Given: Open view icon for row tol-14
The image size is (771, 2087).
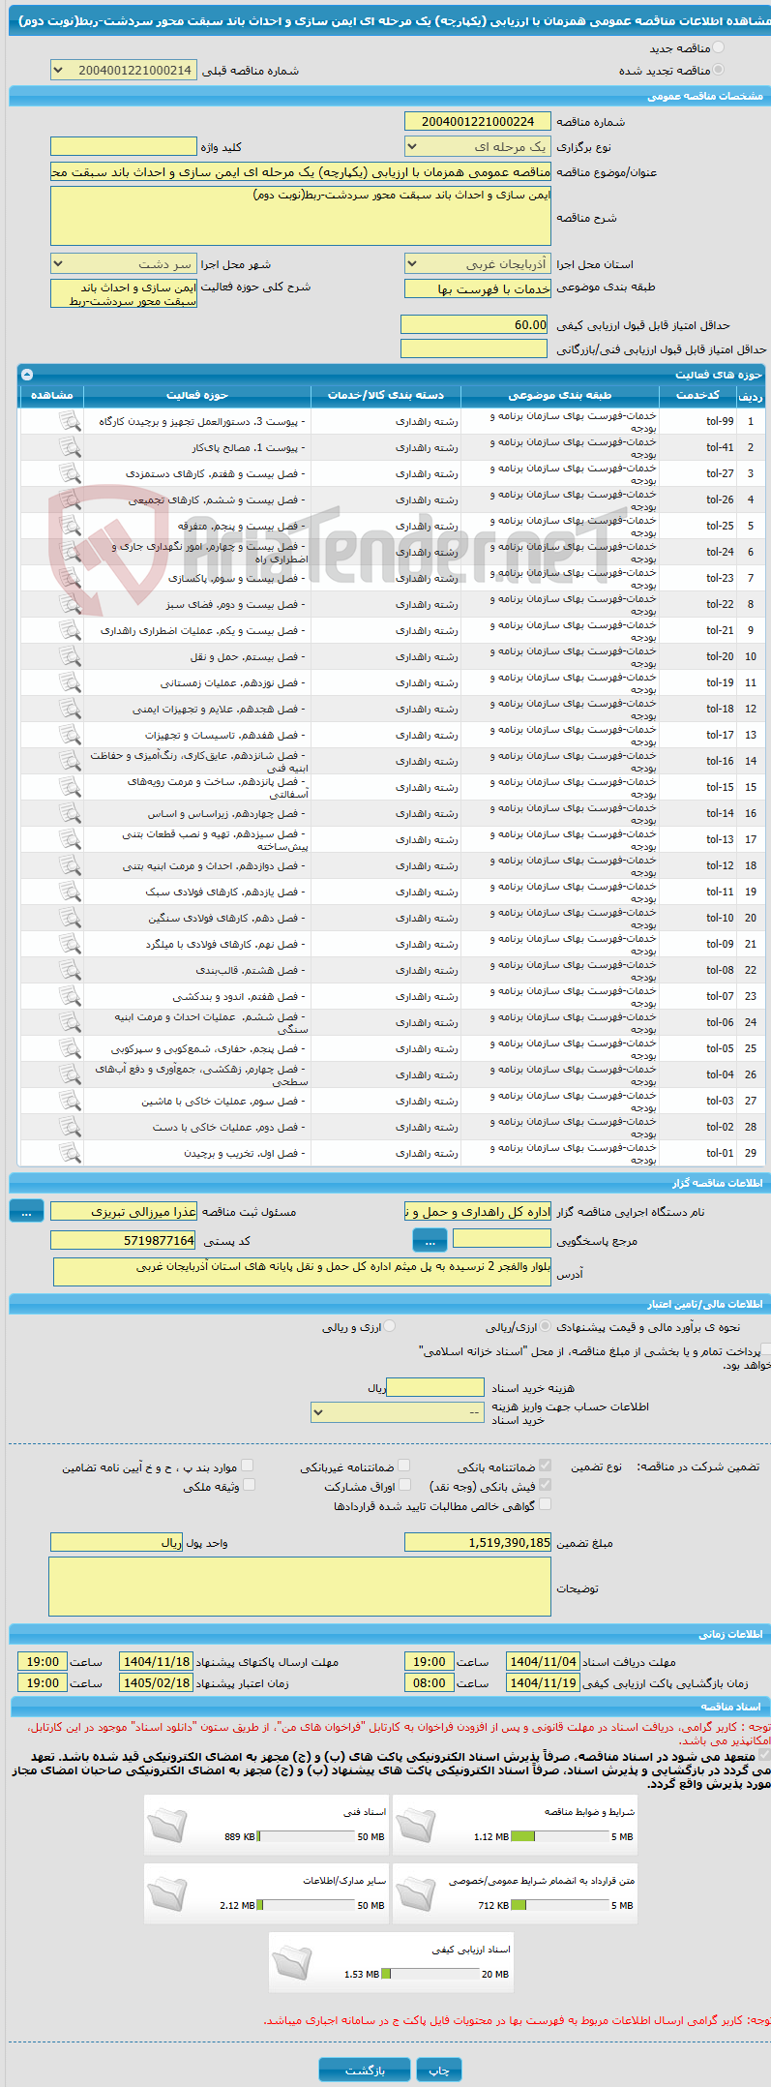Looking at the screenshot, I should [x=69, y=813].
